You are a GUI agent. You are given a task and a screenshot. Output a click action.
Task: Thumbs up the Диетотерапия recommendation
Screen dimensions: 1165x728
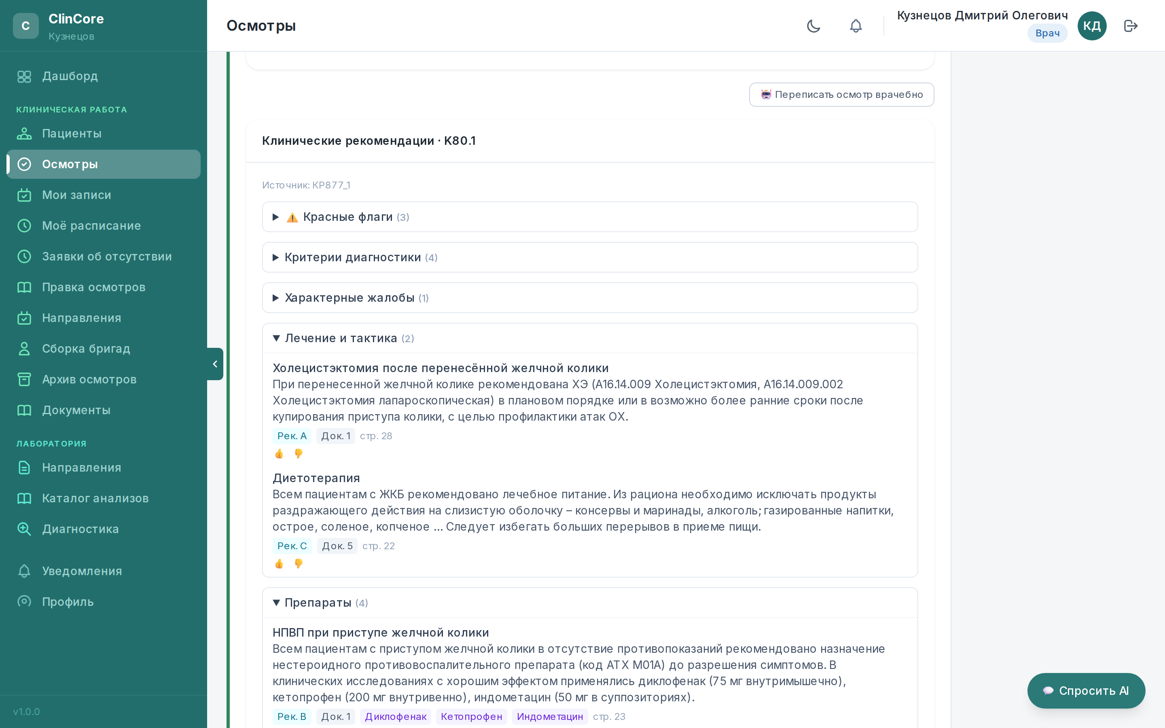pyautogui.click(x=279, y=564)
